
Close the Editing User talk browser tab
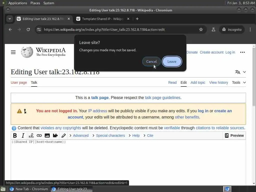click(x=69, y=19)
